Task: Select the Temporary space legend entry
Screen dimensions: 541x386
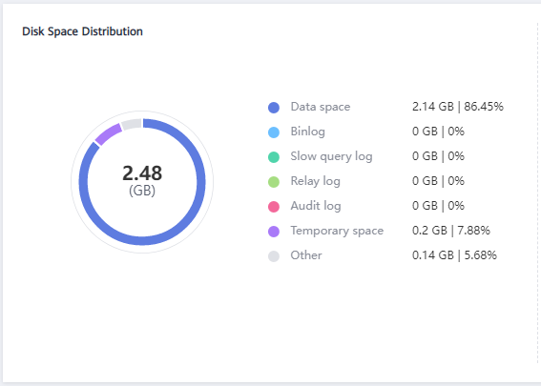Action: [337, 231]
